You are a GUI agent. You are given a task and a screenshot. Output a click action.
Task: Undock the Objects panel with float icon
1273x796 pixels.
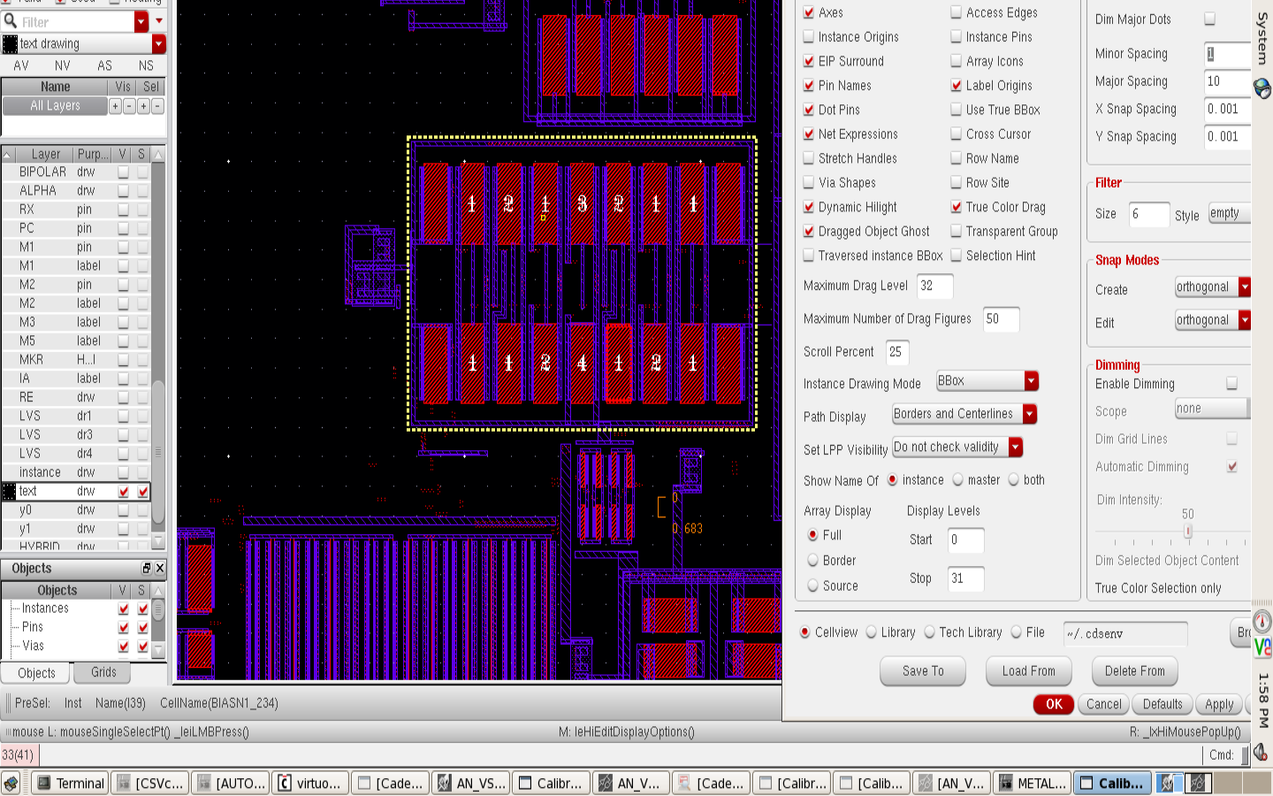(147, 568)
